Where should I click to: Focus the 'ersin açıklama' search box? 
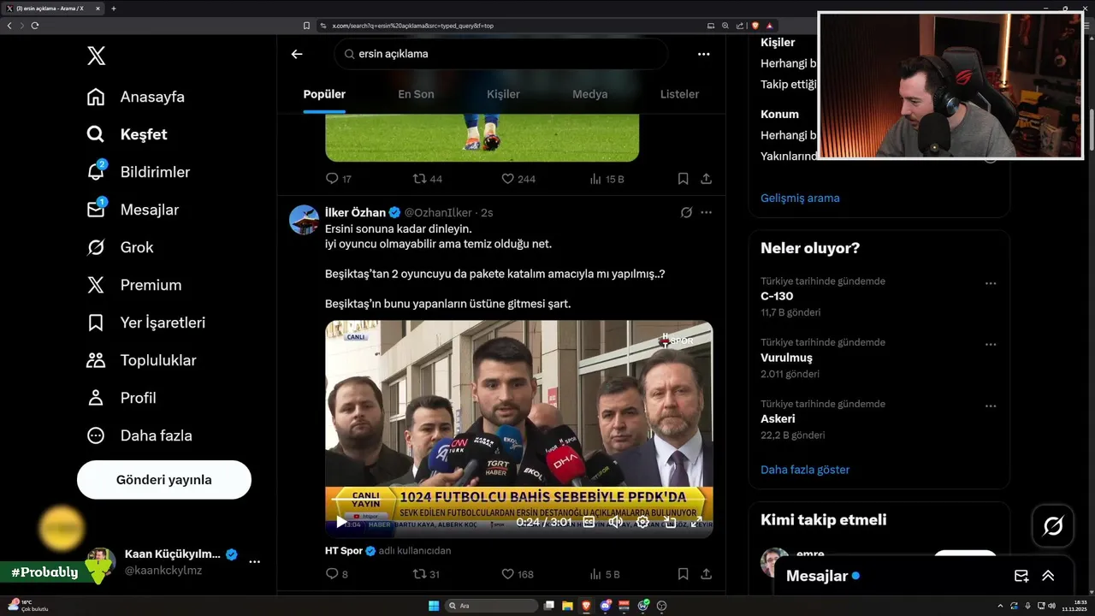(500, 54)
